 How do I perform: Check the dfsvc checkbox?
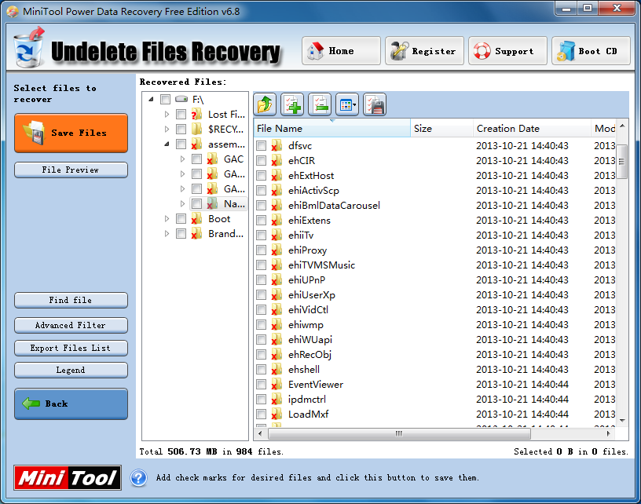tap(262, 146)
